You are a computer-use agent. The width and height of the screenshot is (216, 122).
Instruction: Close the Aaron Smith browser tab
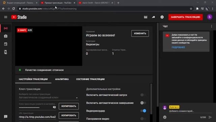point(112,3)
